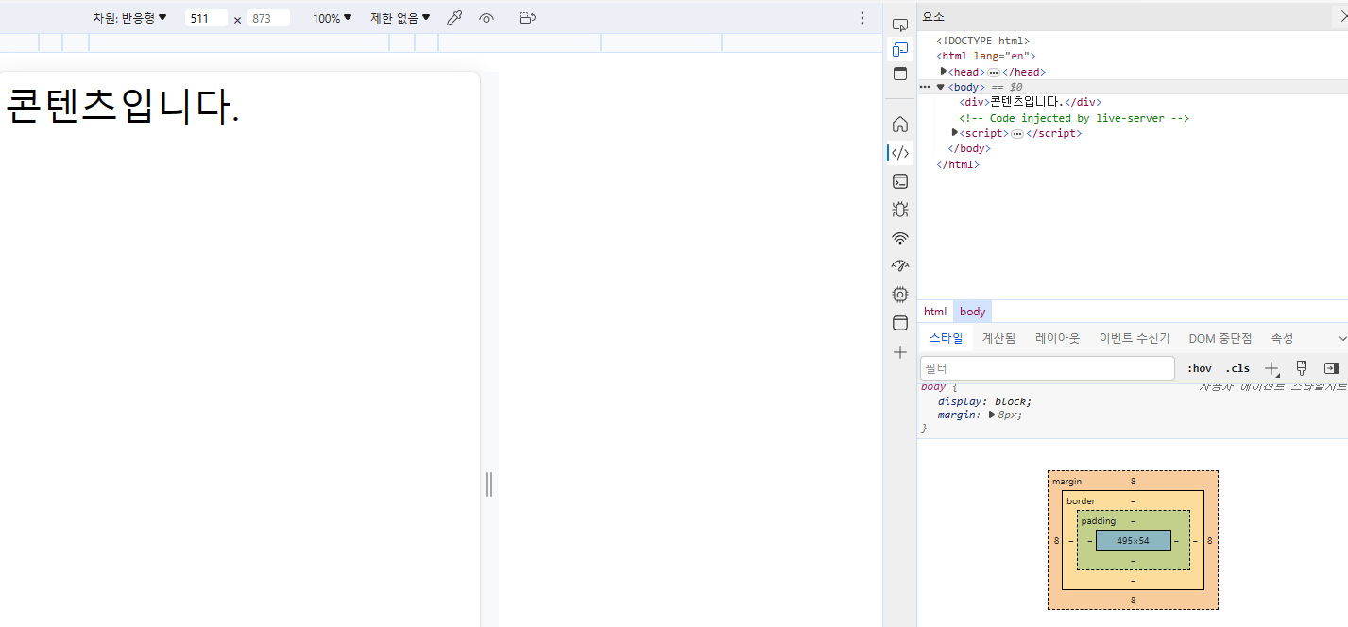
Task: Open the Network wifi icon
Action: coord(899,238)
